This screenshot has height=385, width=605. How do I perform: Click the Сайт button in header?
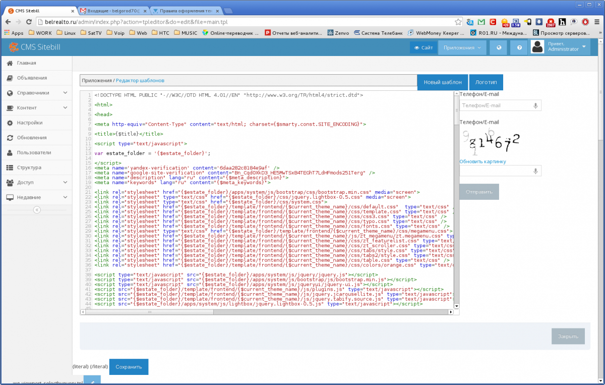click(423, 47)
